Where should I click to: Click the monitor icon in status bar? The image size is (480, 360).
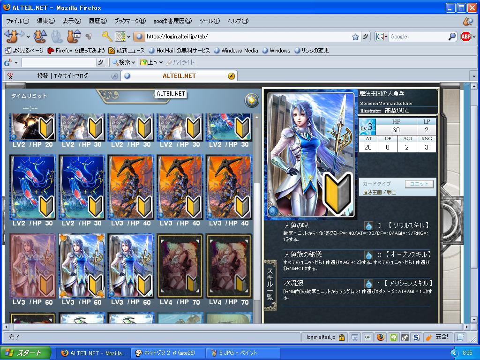pos(355,337)
